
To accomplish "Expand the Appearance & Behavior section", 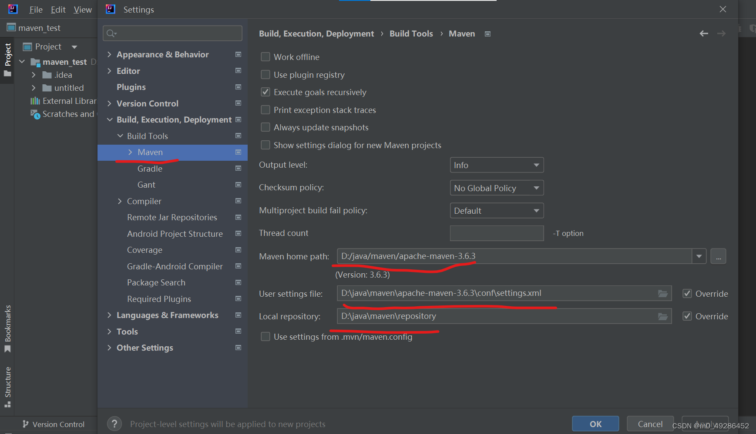I will (x=109, y=54).
